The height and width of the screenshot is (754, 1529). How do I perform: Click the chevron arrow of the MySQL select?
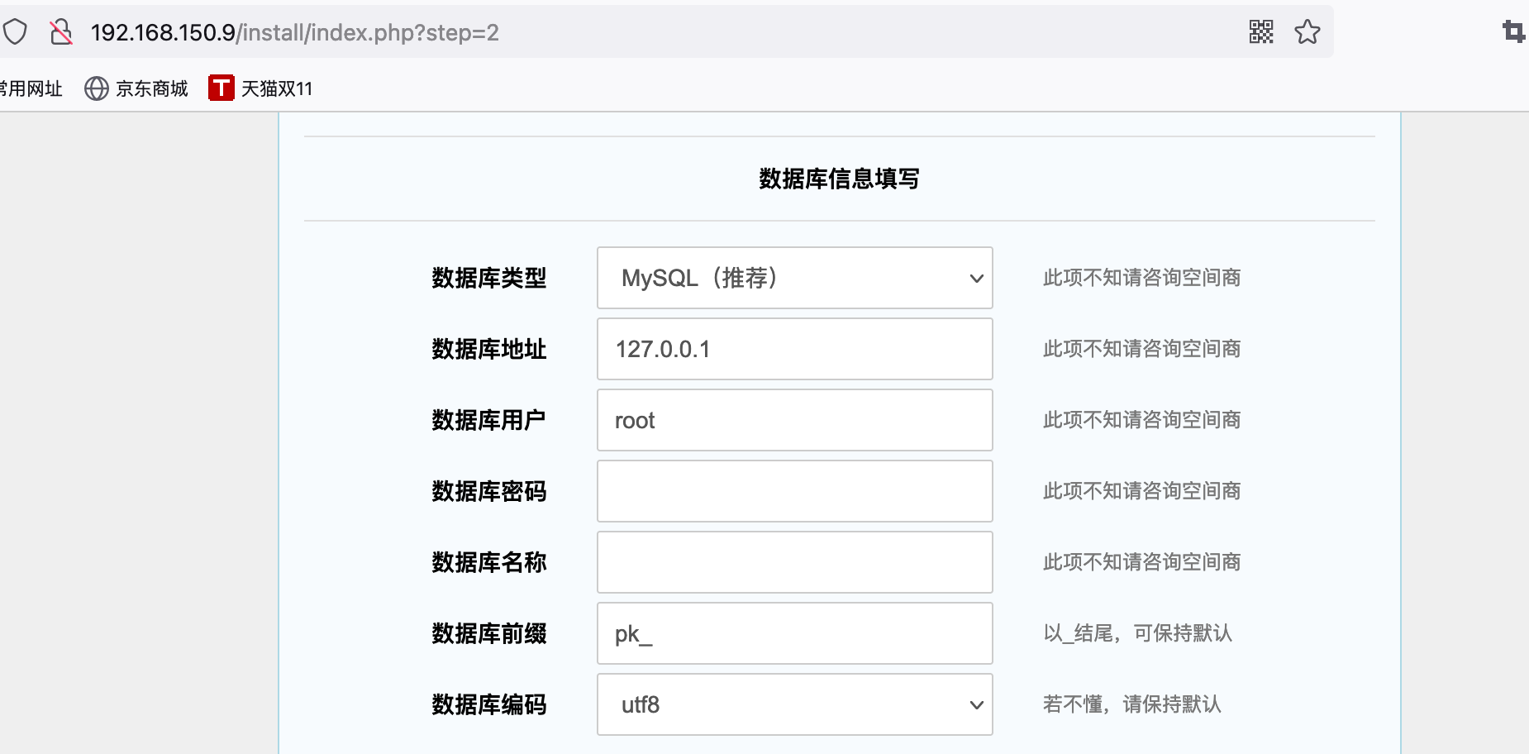(x=976, y=279)
